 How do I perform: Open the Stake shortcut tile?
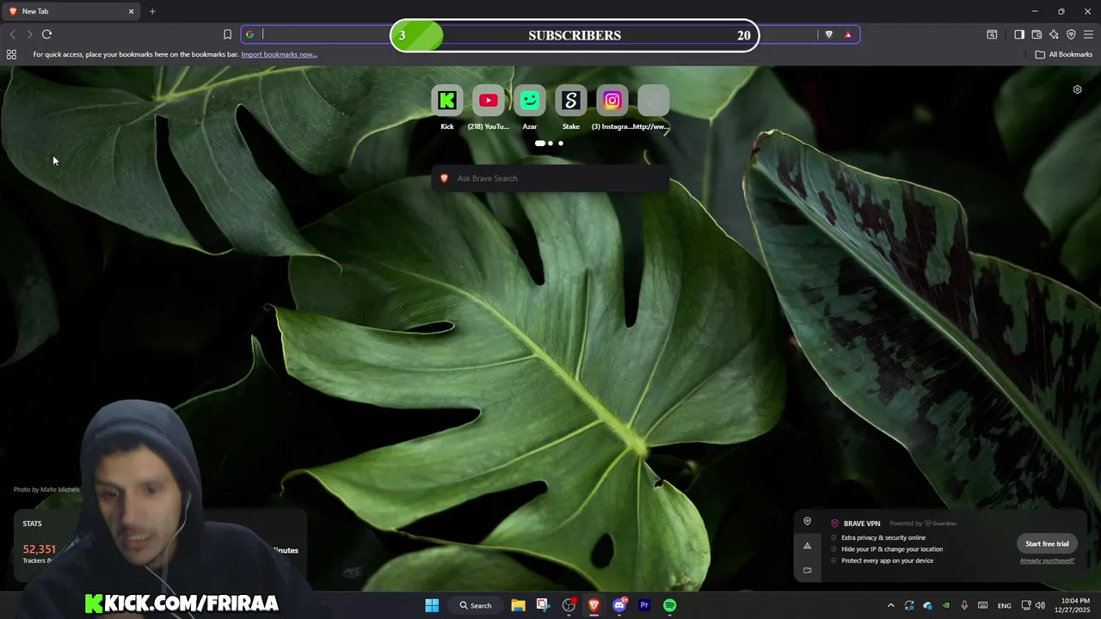click(x=571, y=101)
